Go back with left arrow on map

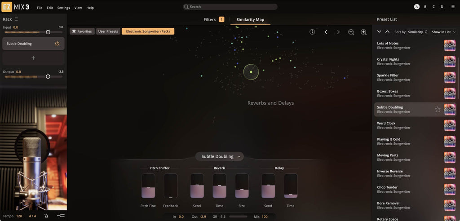coord(326,32)
